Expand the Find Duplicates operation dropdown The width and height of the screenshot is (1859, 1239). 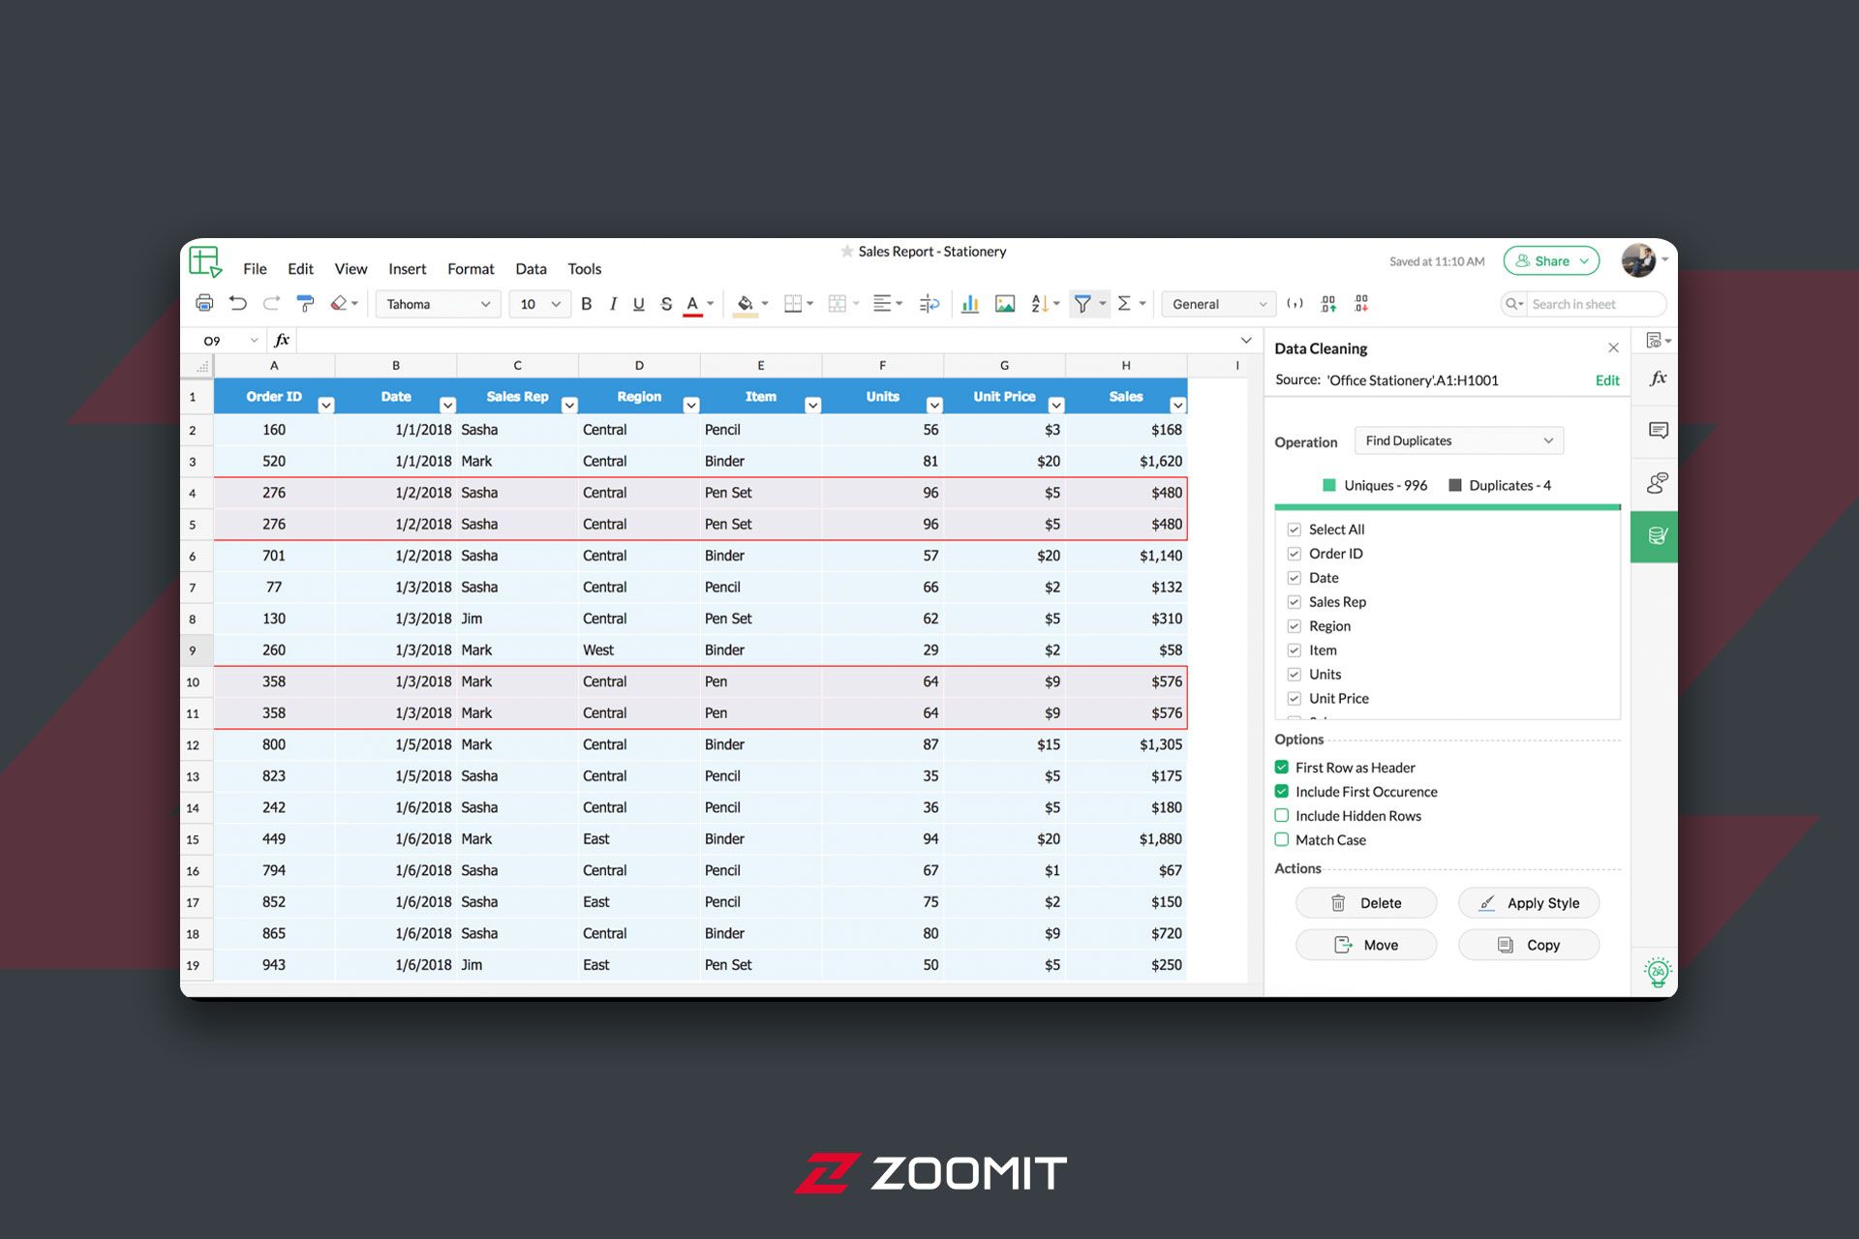coord(1458,441)
